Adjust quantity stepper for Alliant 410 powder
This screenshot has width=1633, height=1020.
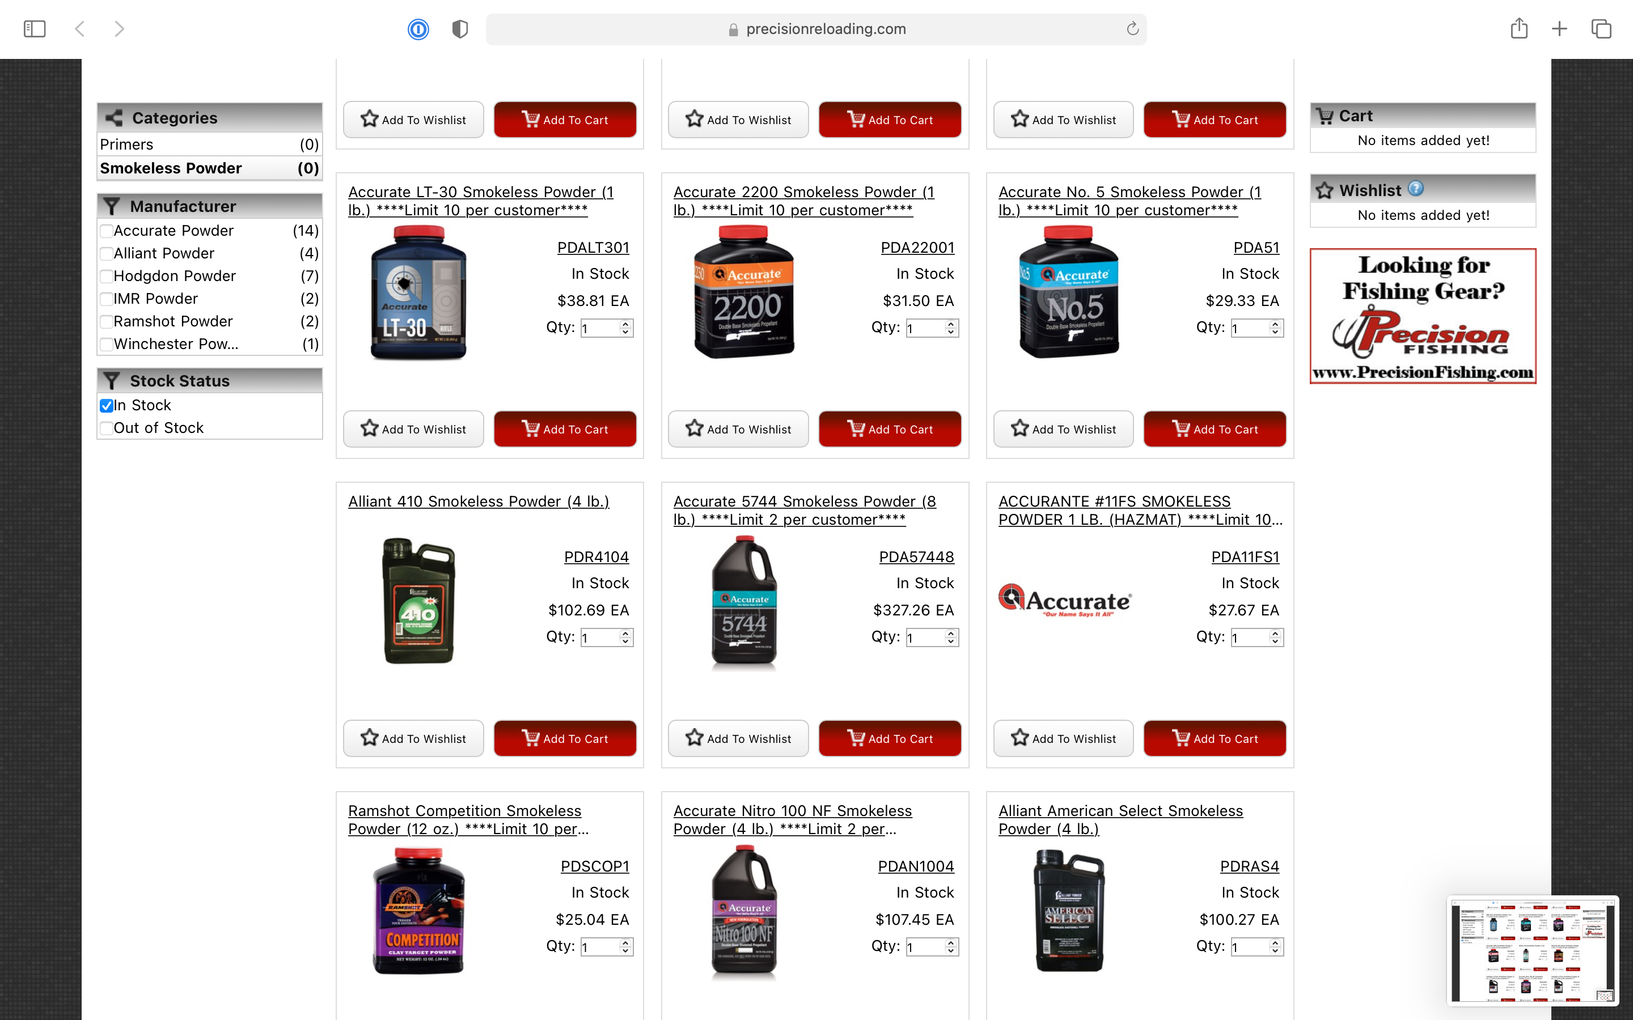(x=625, y=637)
